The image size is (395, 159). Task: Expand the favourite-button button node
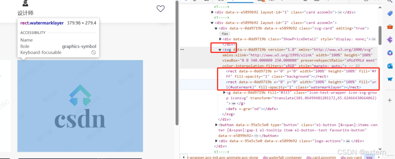pyautogui.click(x=216, y=125)
